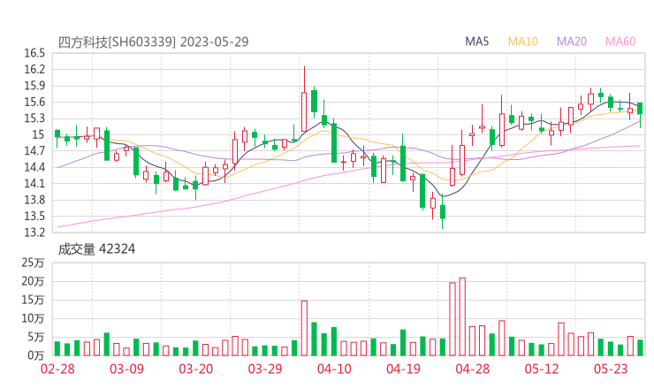654x389 pixels.
Task: Click the 03-20 date axis label
Action: click(x=196, y=369)
